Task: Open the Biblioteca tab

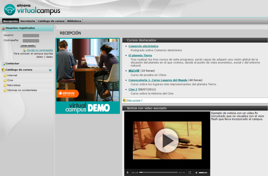Action: pyautogui.click(x=74, y=21)
